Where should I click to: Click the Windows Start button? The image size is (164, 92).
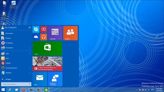[3, 90]
